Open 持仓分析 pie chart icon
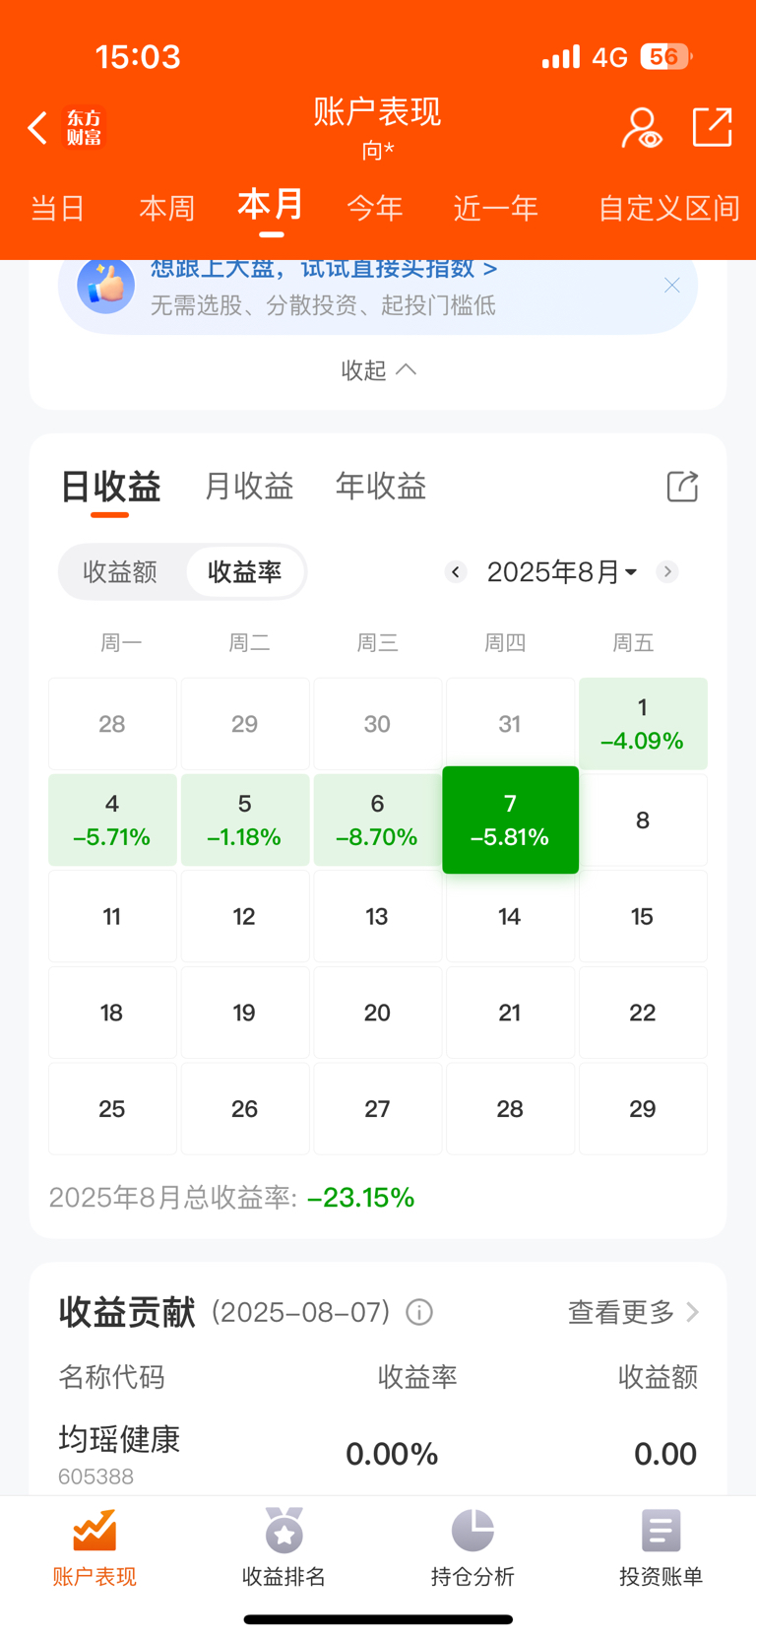Image resolution: width=757 pixels, height=1640 pixels. coord(473,1531)
